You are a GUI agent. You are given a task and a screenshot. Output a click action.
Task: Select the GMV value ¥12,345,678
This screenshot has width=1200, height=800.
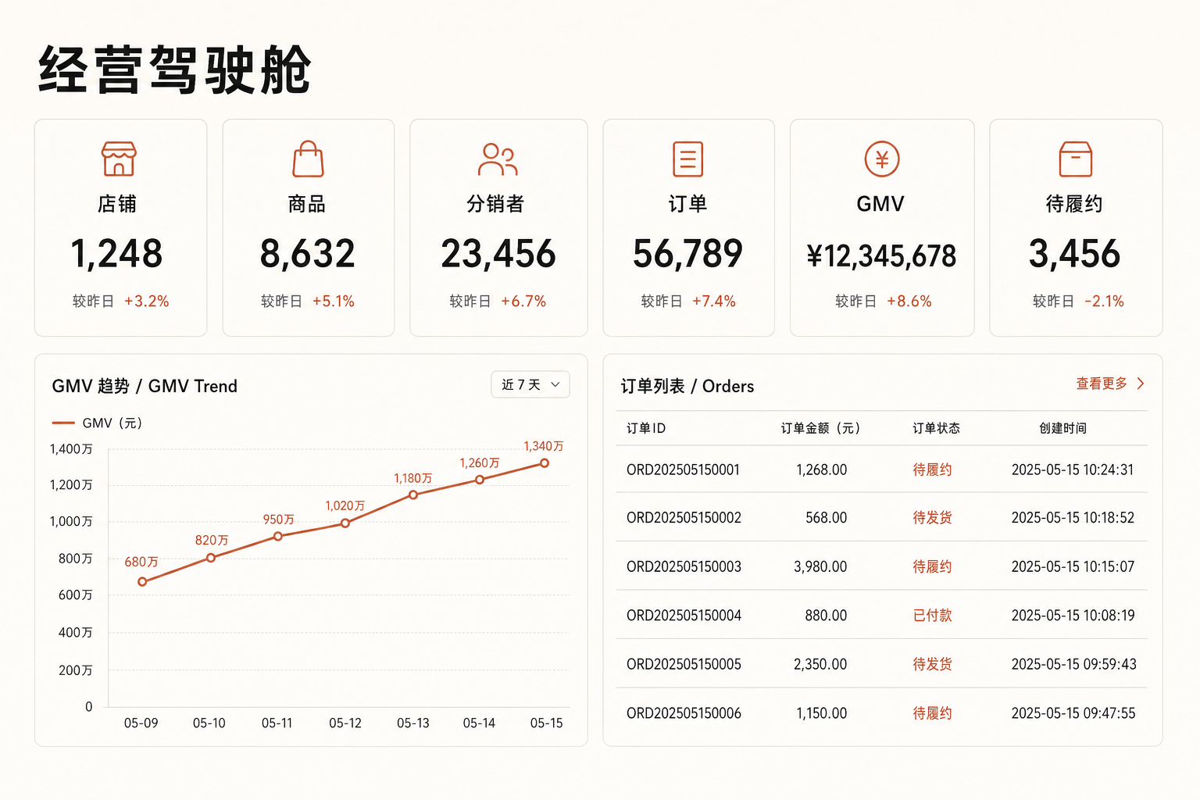pyautogui.click(x=882, y=255)
